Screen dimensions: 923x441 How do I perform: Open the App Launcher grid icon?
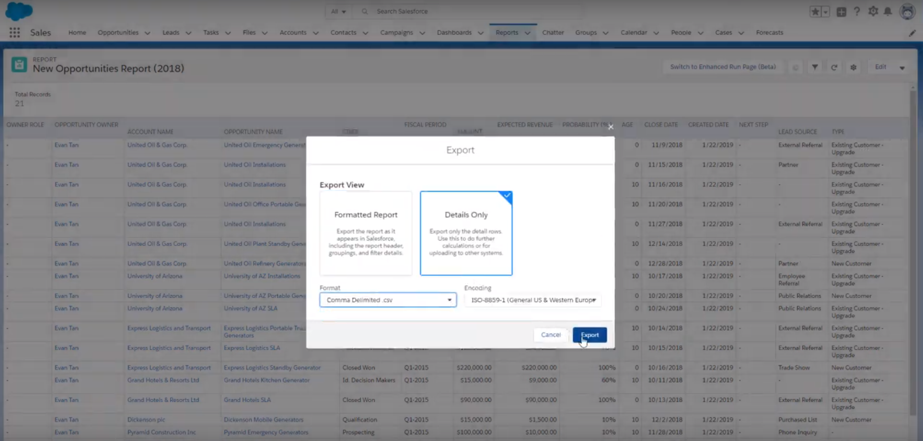(14, 32)
